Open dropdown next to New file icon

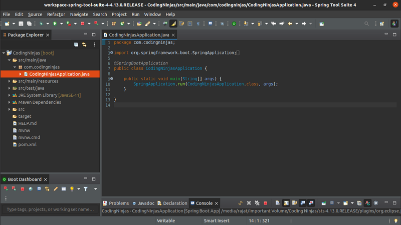pyautogui.click(x=14, y=24)
